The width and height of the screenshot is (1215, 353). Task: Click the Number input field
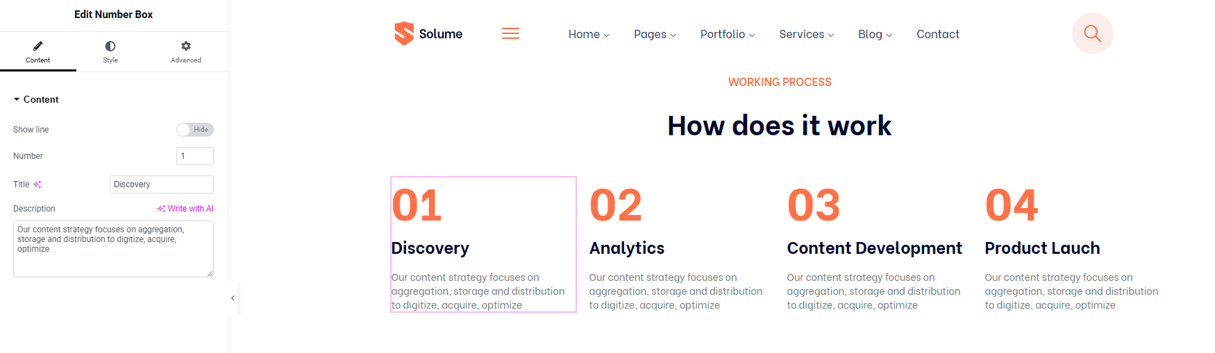(195, 156)
